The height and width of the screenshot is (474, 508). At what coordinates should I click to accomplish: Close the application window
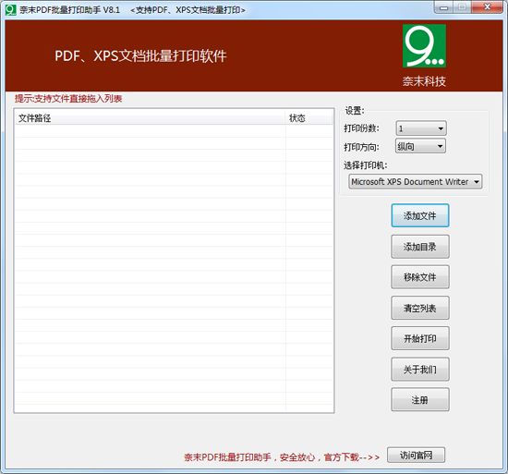click(487, 7)
